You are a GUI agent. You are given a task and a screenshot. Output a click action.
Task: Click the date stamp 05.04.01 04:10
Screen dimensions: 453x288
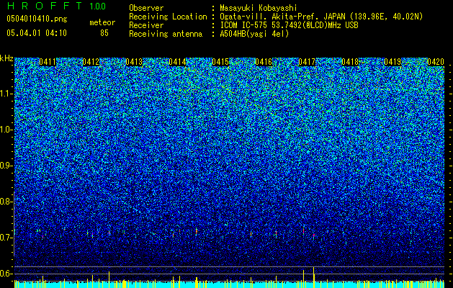37,33
